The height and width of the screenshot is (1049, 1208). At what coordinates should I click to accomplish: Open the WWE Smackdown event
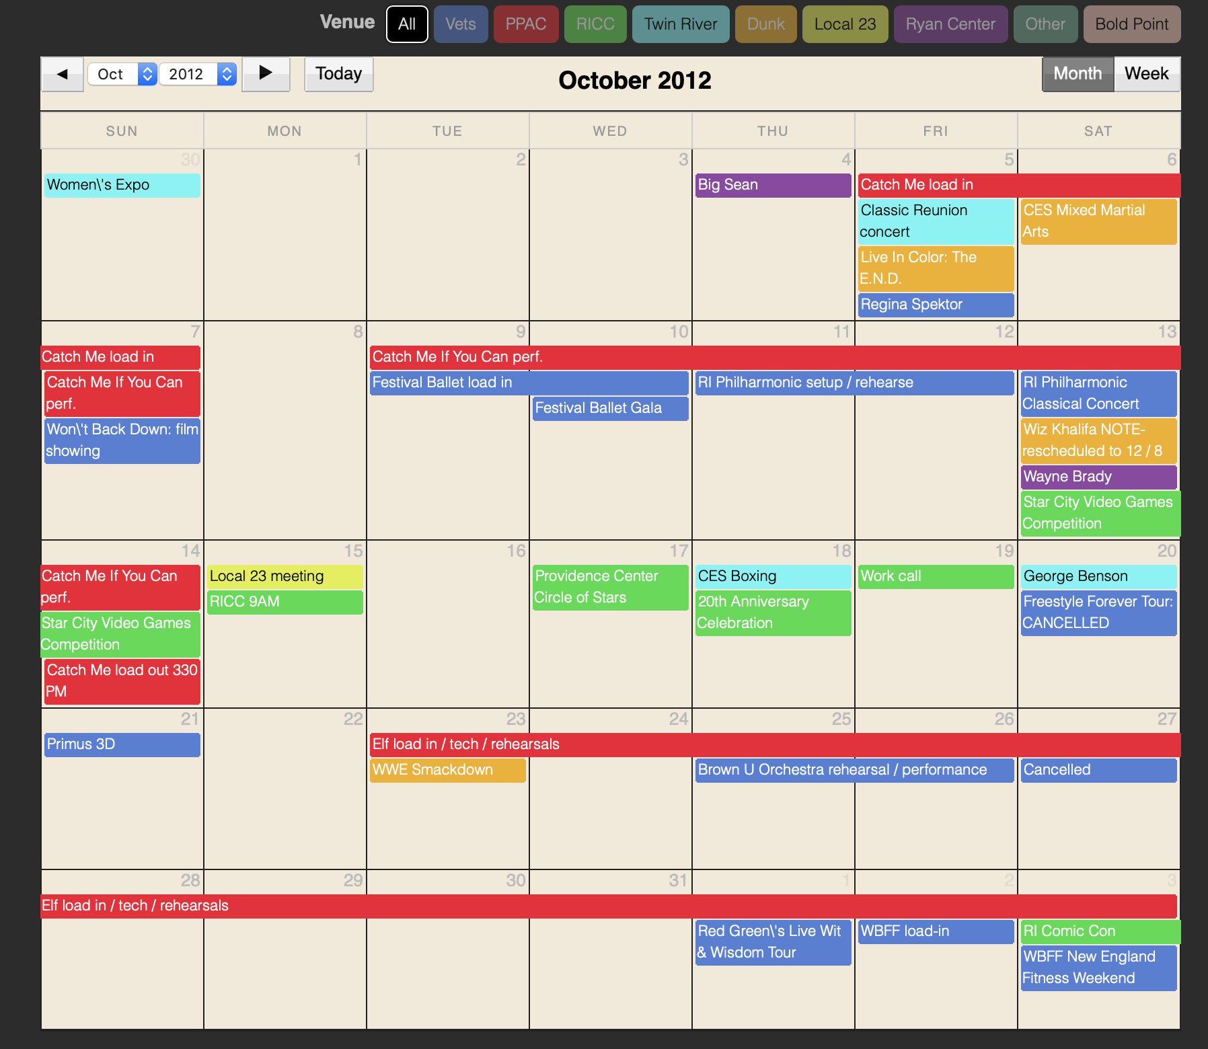pyautogui.click(x=447, y=770)
